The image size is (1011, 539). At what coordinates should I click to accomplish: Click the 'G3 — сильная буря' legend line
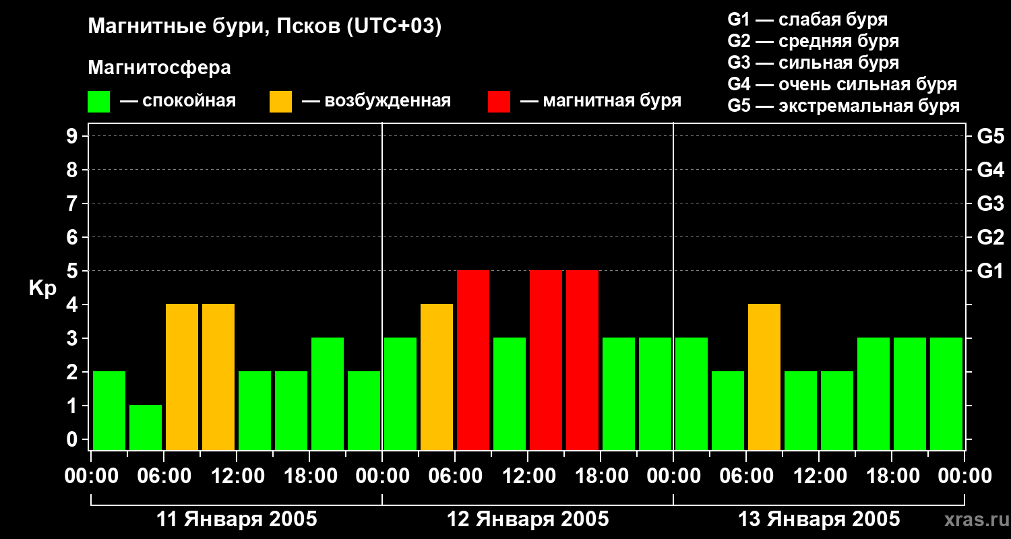813,63
